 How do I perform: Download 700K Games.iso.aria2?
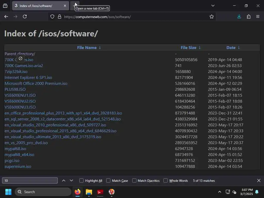click(24, 66)
